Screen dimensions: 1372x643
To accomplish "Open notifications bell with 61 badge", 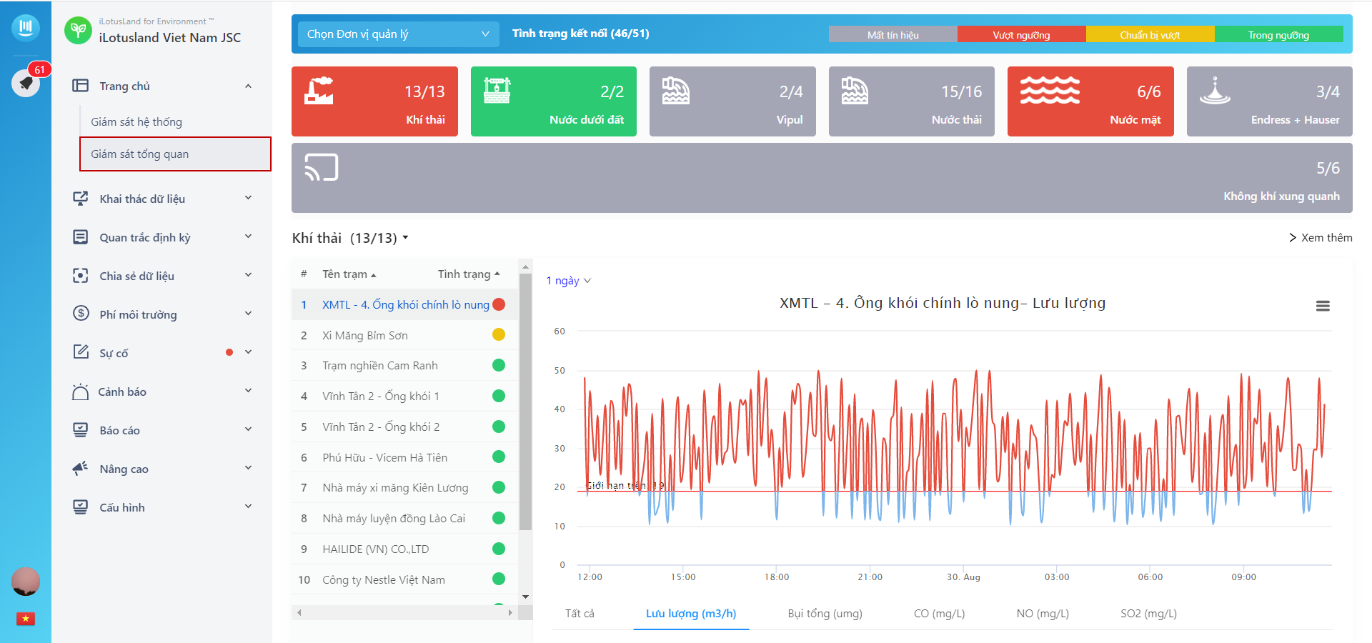I will pyautogui.click(x=26, y=83).
